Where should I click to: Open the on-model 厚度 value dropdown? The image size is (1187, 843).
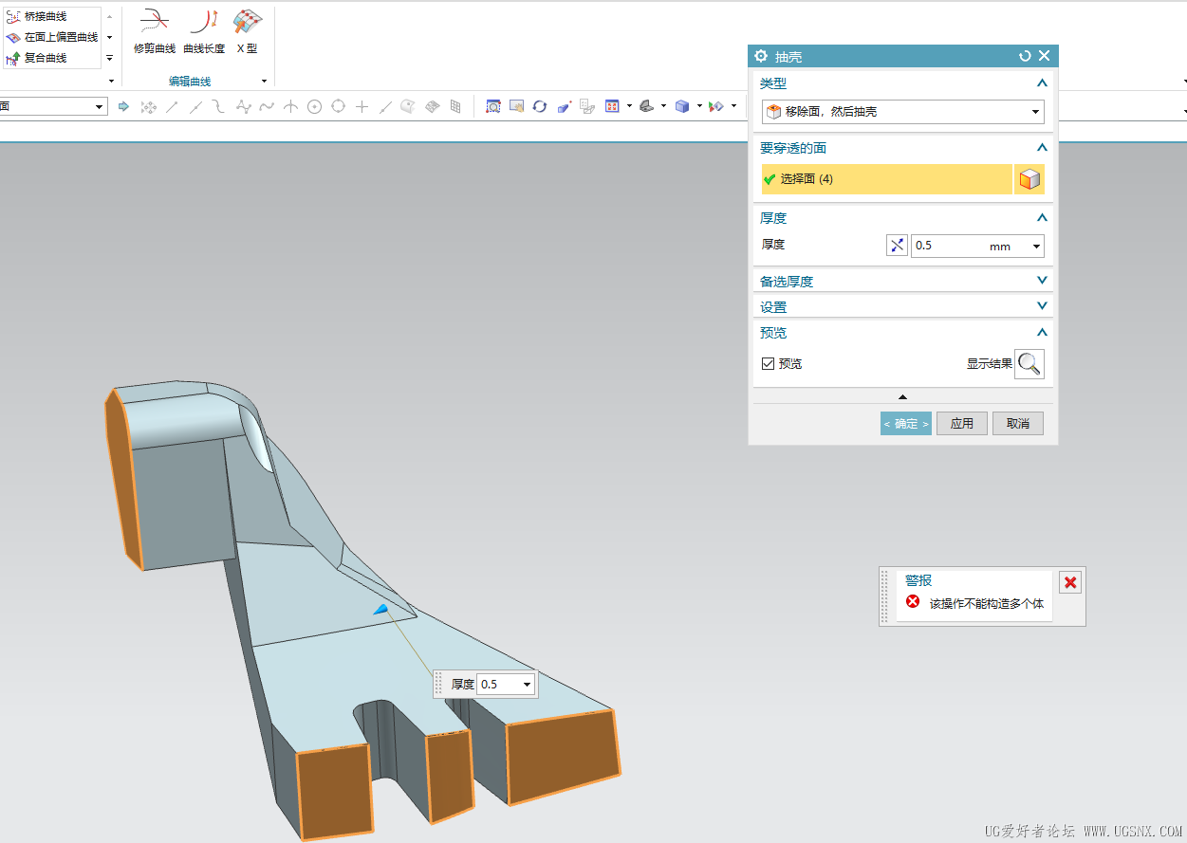[x=528, y=685]
